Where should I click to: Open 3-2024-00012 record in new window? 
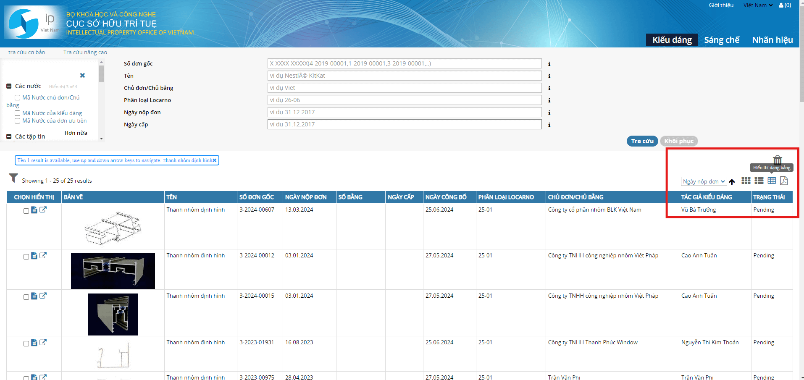[43, 255]
